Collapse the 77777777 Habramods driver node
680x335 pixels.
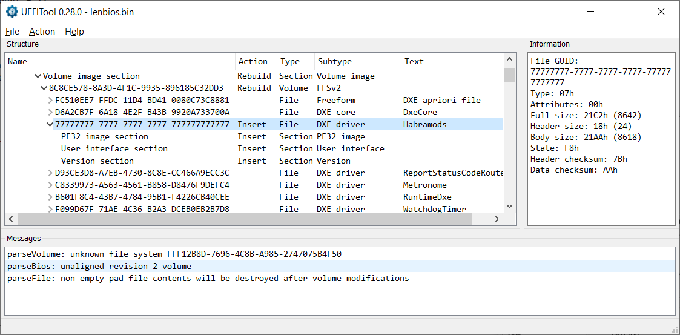click(x=50, y=125)
